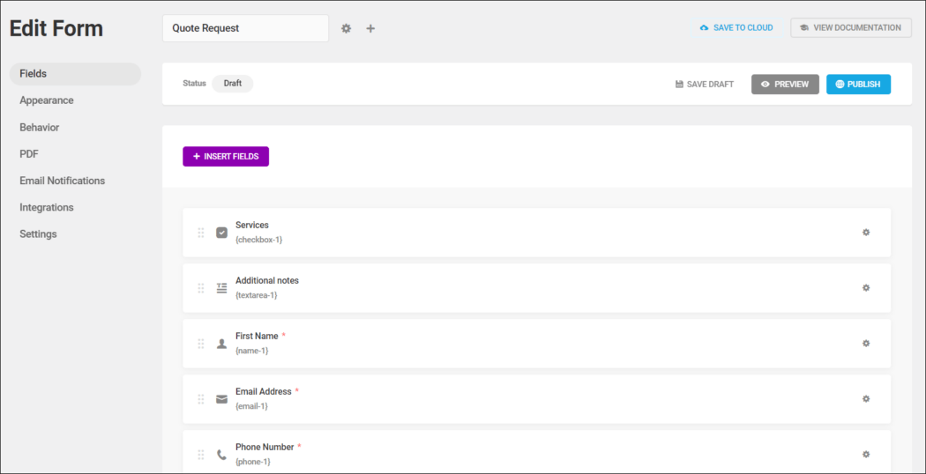Viewport: 926px width, 474px height.
Task: Click the Publish button
Action: [858, 85]
